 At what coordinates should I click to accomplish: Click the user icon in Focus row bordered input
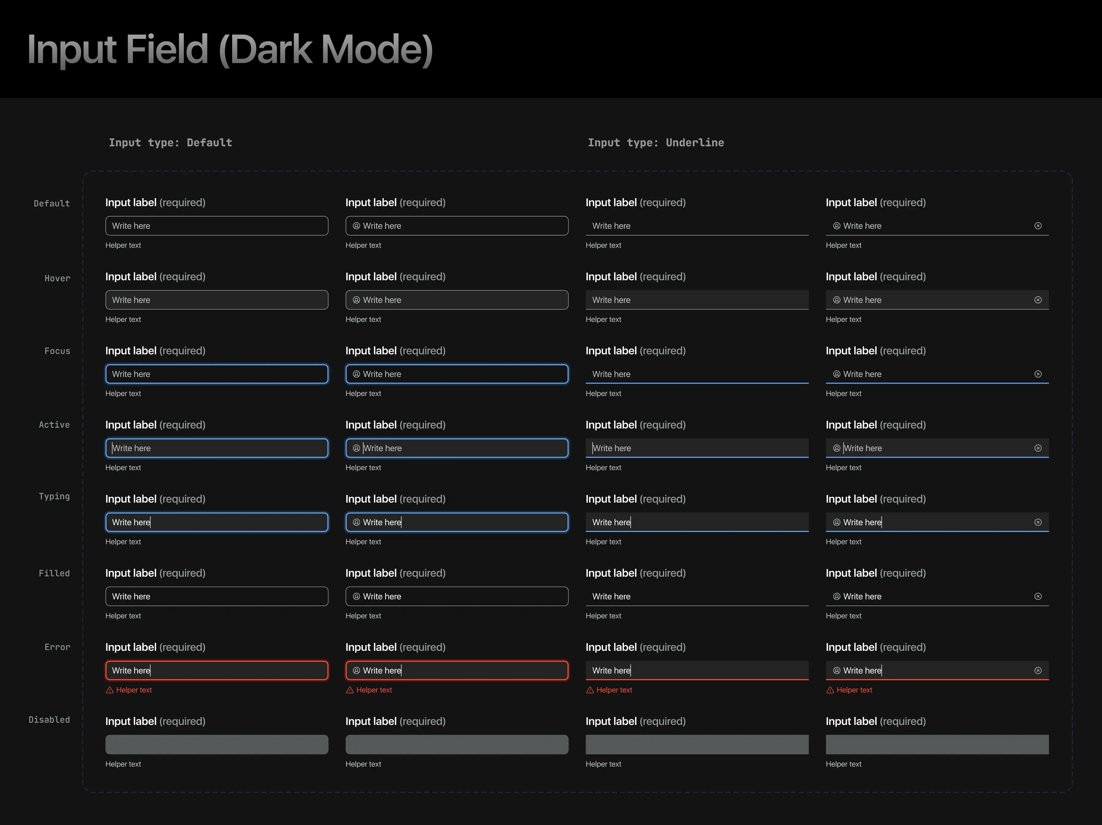[x=356, y=374]
